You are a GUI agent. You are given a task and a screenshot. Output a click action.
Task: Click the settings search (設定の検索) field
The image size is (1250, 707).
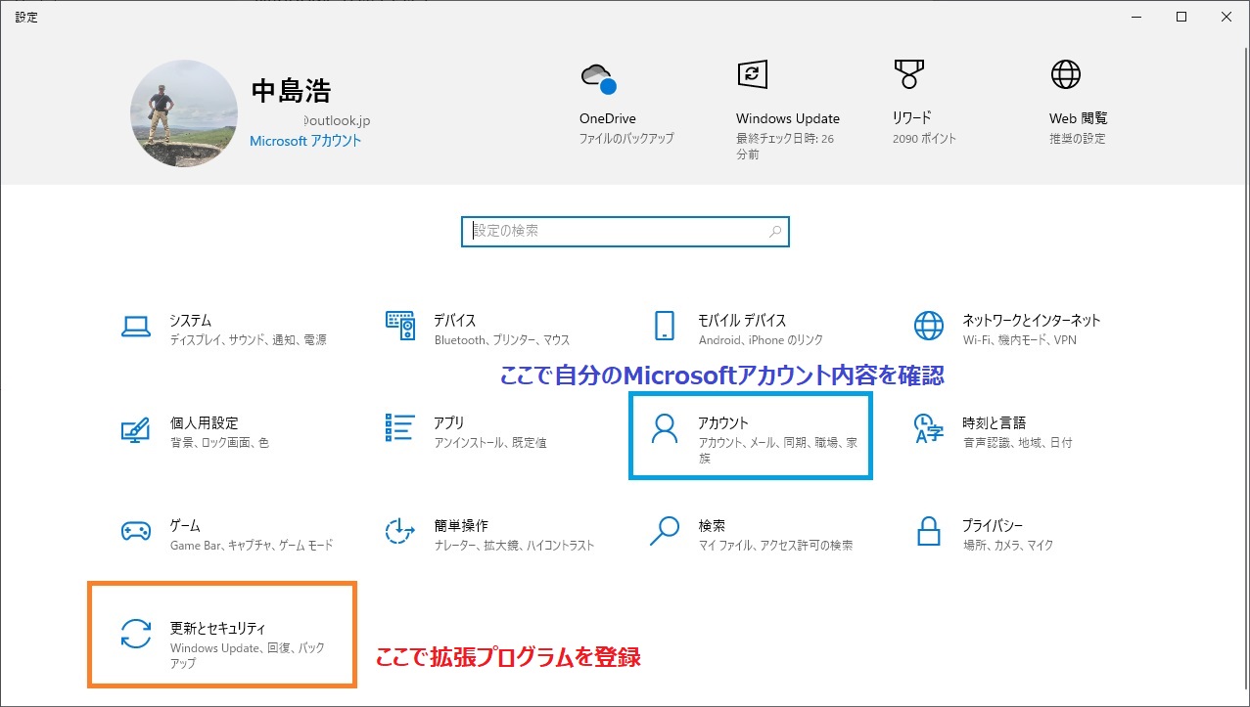coord(617,232)
